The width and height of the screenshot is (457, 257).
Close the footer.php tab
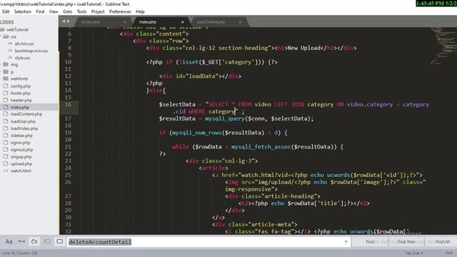(x=125, y=22)
